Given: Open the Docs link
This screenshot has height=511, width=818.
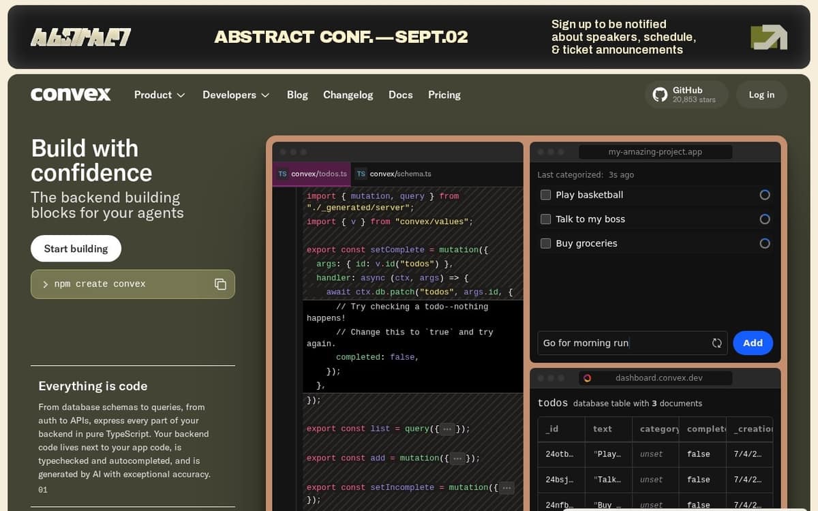Looking at the screenshot, I should [x=401, y=95].
